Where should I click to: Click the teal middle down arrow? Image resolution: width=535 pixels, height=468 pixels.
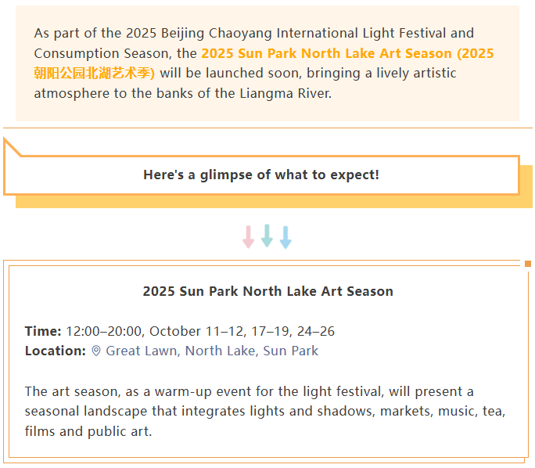coord(267,236)
